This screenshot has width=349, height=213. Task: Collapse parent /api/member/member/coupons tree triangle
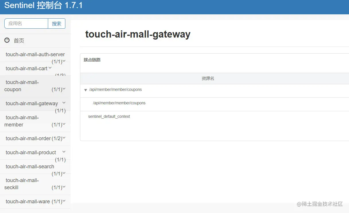tap(85, 90)
